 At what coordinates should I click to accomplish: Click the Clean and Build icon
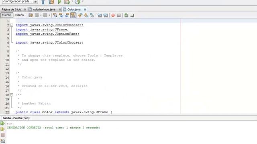coord(51,2)
